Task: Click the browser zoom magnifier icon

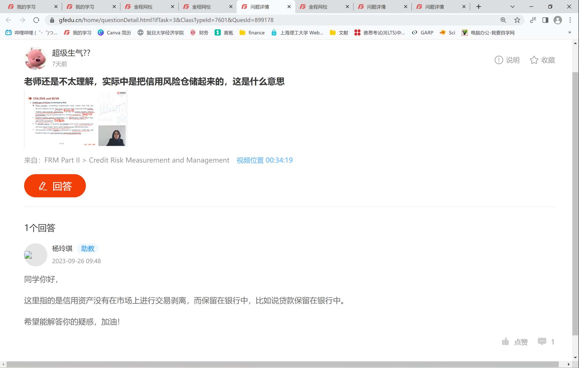Action: (503, 20)
